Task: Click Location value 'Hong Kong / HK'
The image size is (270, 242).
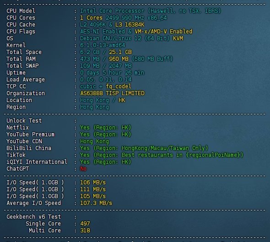Action: pyautogui.click(x=103, y=100)
